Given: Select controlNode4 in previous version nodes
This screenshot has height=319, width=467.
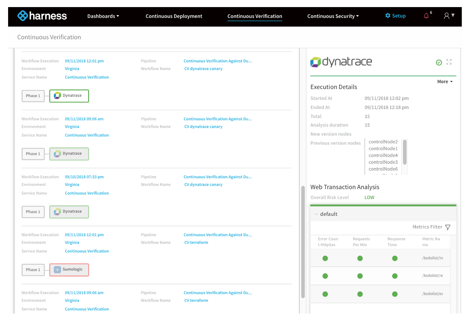Looking at the screenshot, I should tap(383, 155).
